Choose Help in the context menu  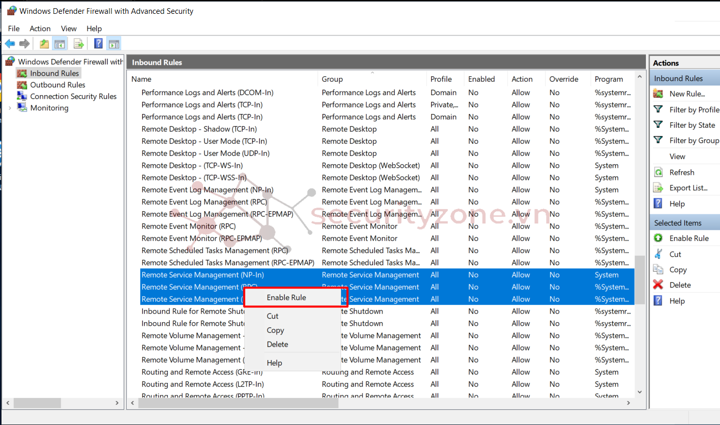click(x=292, y=363)
